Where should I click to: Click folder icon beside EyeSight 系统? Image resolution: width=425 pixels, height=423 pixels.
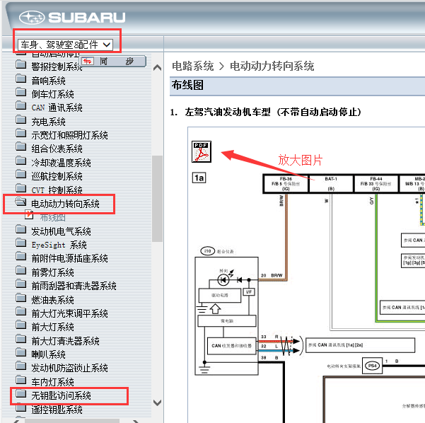tap(21, 243)
